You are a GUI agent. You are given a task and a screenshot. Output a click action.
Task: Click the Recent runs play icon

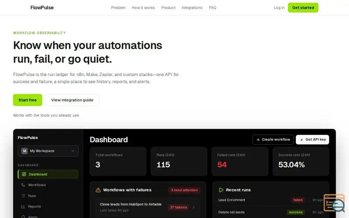pos(221,190)
